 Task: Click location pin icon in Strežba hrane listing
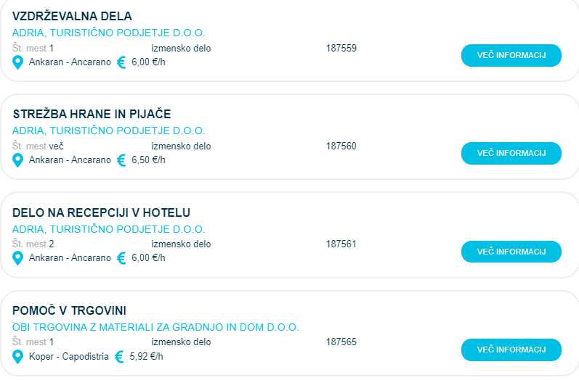pos(17,160)
